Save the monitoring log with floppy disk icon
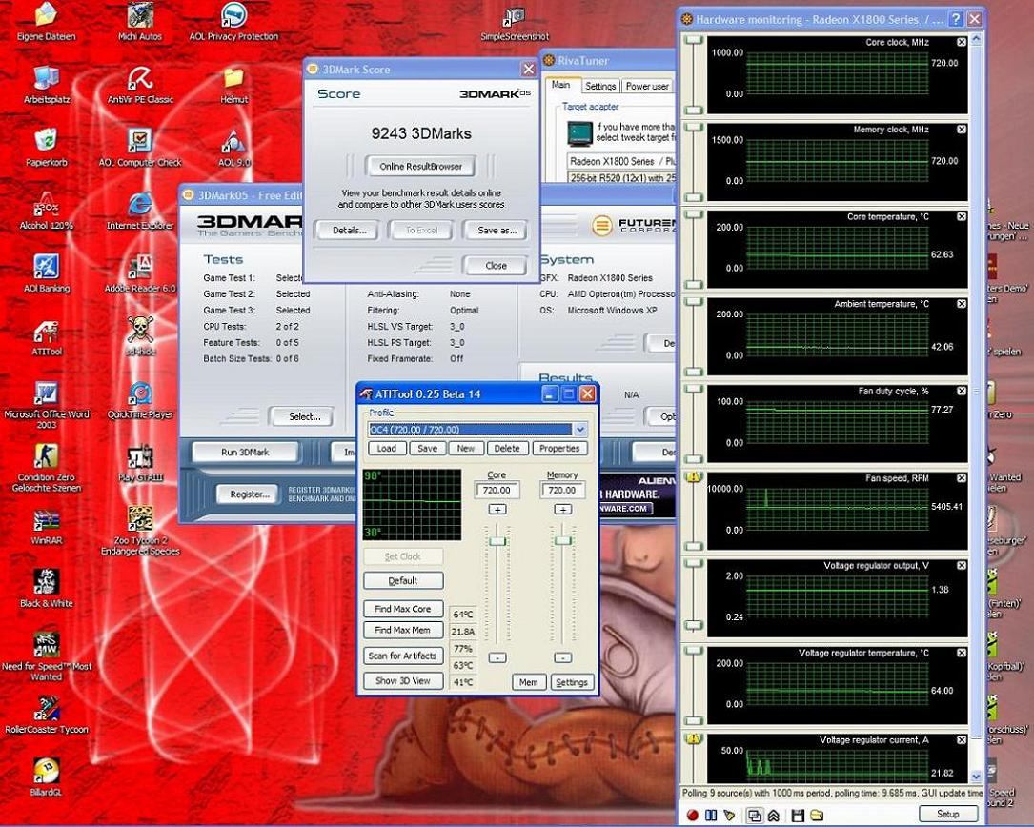This screenshot has width=1034, height=827. point(798,816)
